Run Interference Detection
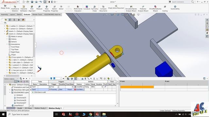The height and width of the screenshot is (117, 209). (15, 8)
